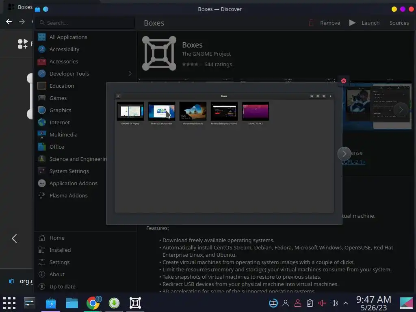416x312 pixels.
Task: Close the screenshot preview overlay
Action: [344, 81]
